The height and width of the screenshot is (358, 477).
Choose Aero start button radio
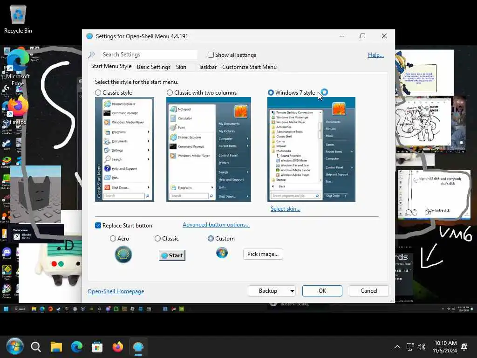point(113,239)
